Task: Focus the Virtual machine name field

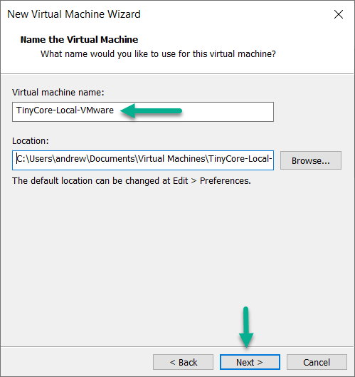Action: pyautogui.click(x=143, y=112)
